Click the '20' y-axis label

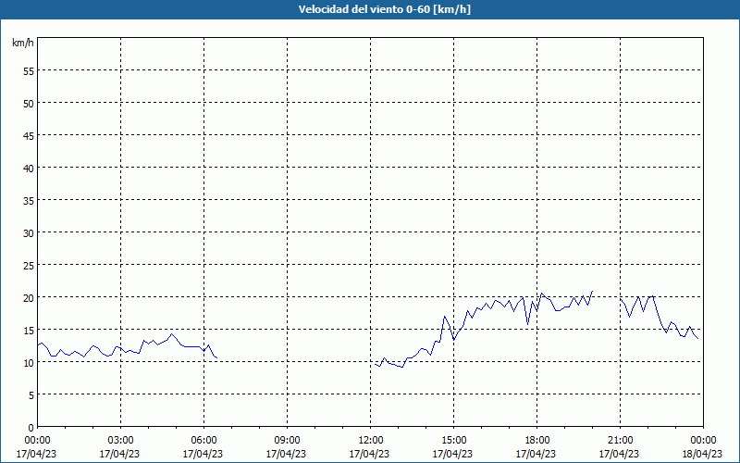[x=29, y=297]
